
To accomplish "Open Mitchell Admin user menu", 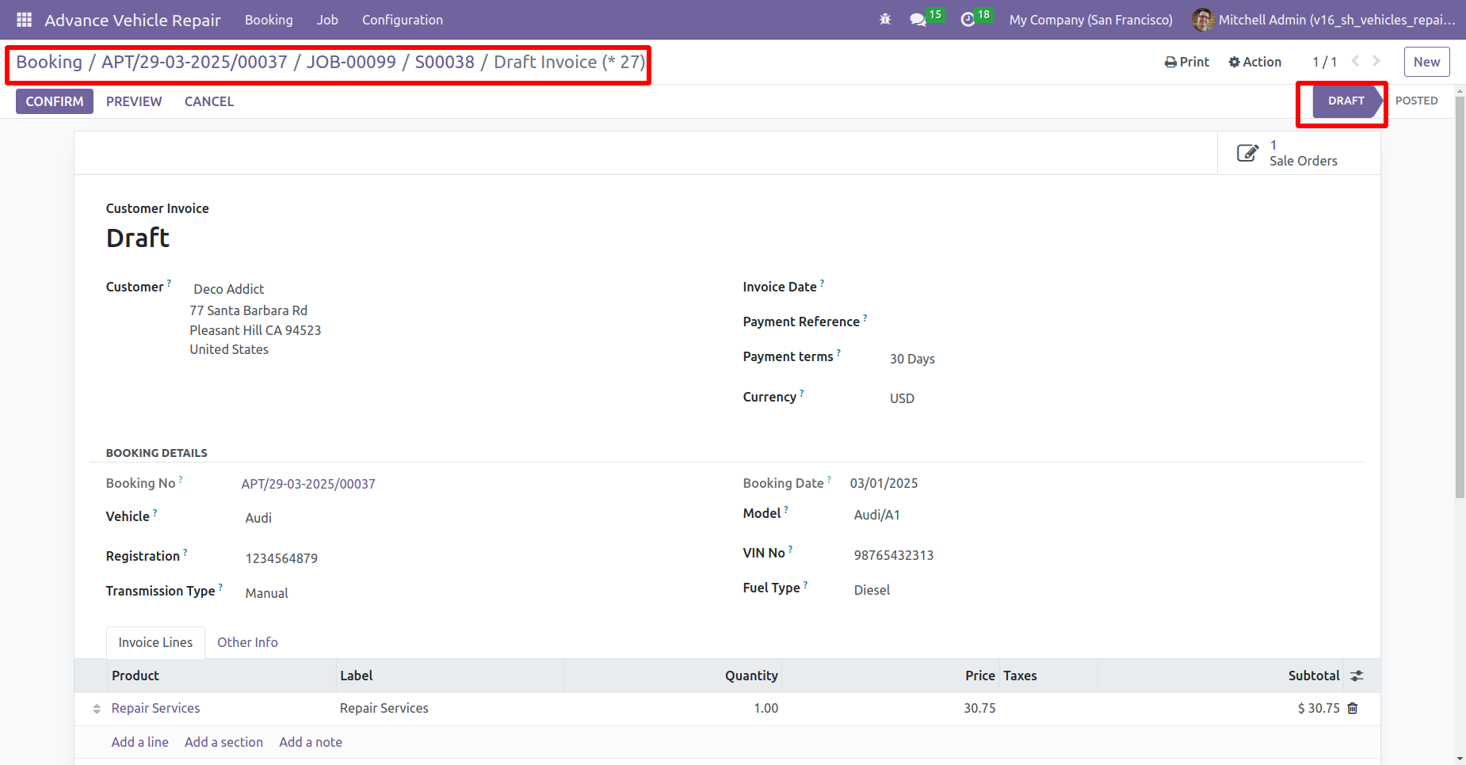I will click(1324, 20).
